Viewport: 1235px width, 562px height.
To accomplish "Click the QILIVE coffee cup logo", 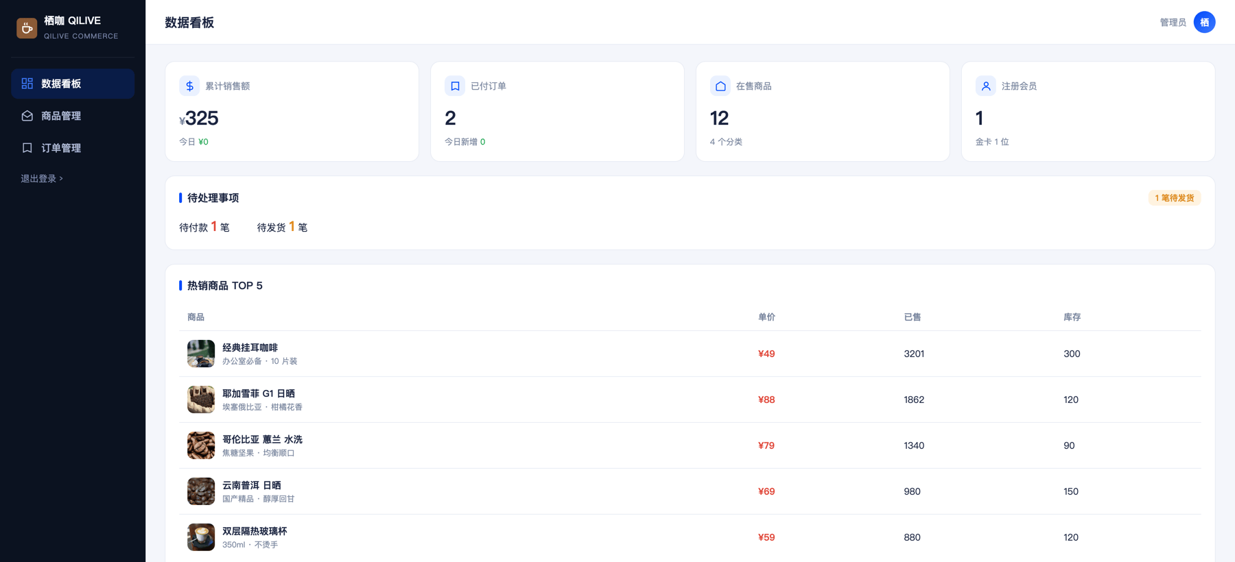I will click(x=27, y=28).
